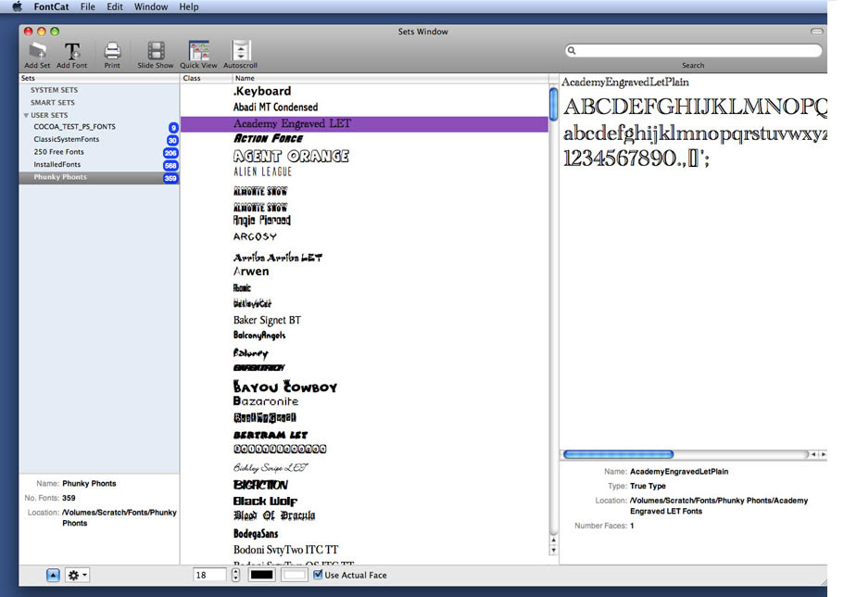Image resolution: width=844 pixels, height=597 pixels.
Task: Open the Window menu
Action: click(x=151, y=6)
